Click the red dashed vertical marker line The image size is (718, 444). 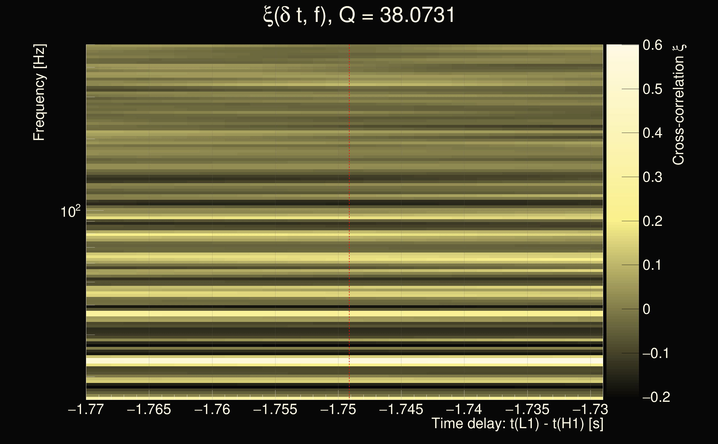[349, 206]
